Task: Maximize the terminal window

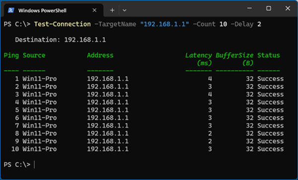Action: 269,8
